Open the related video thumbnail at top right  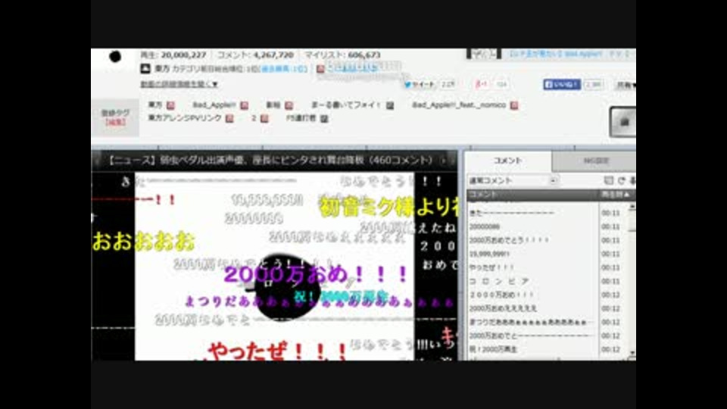[x=484, y=54]
